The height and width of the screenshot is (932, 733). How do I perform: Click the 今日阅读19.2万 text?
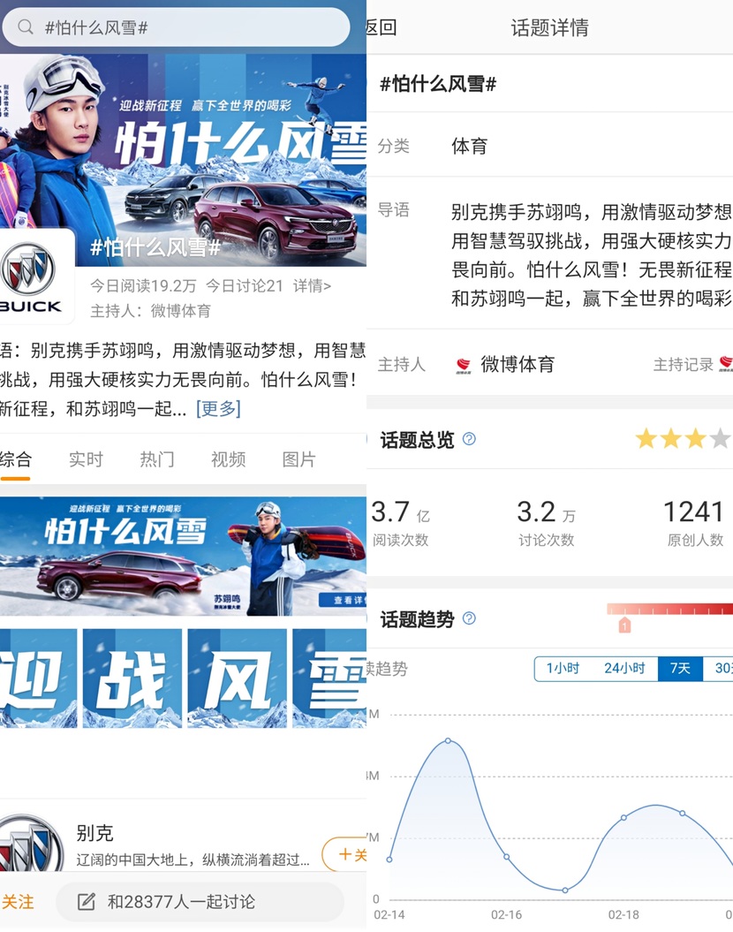click(142, 286)
